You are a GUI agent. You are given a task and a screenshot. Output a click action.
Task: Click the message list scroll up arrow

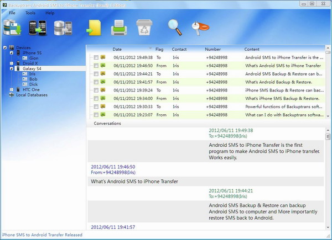point(328,48)
